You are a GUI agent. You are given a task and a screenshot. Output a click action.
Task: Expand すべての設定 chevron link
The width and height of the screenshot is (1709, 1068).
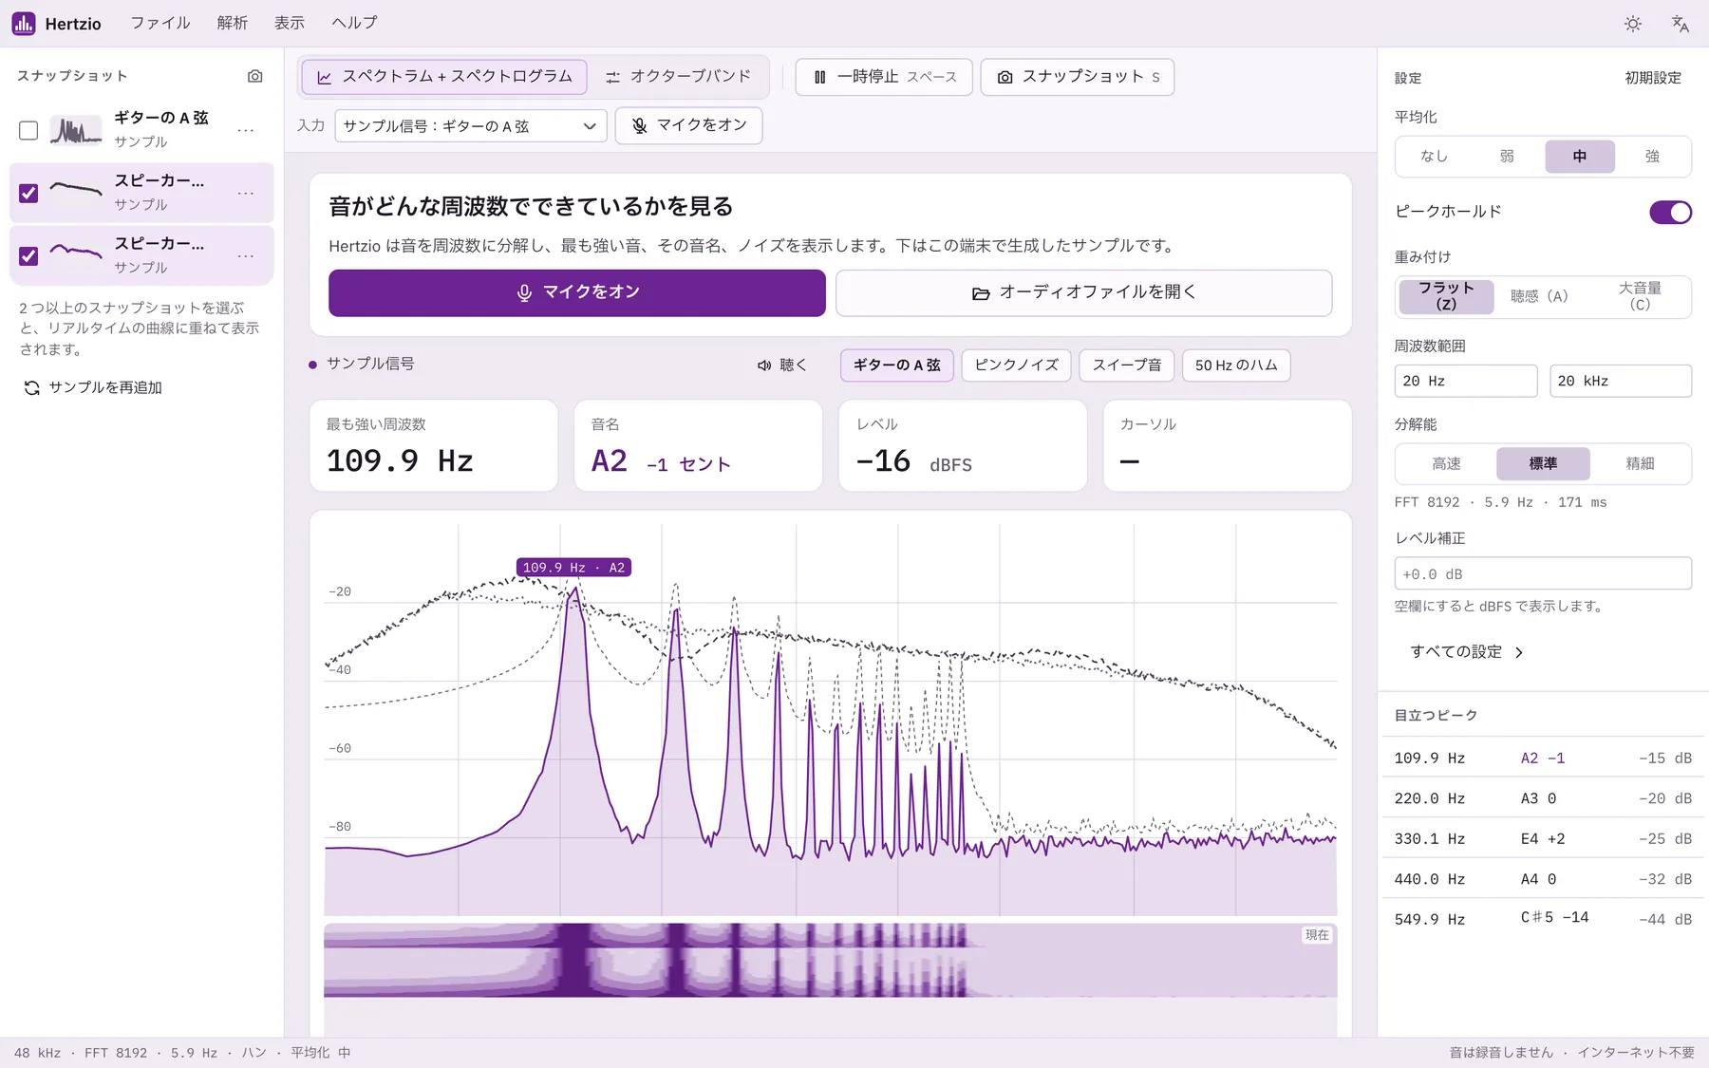[x=1466, y=652]
